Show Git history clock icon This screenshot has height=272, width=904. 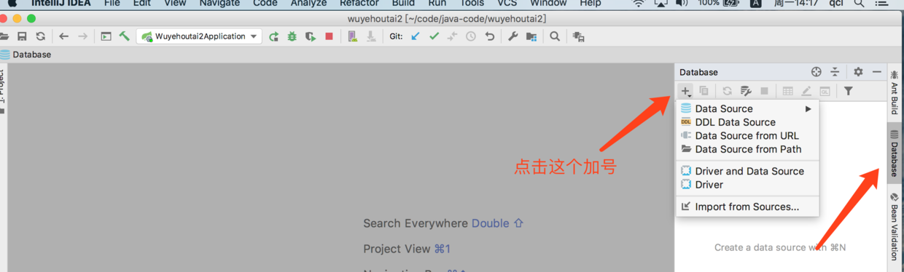471,36
